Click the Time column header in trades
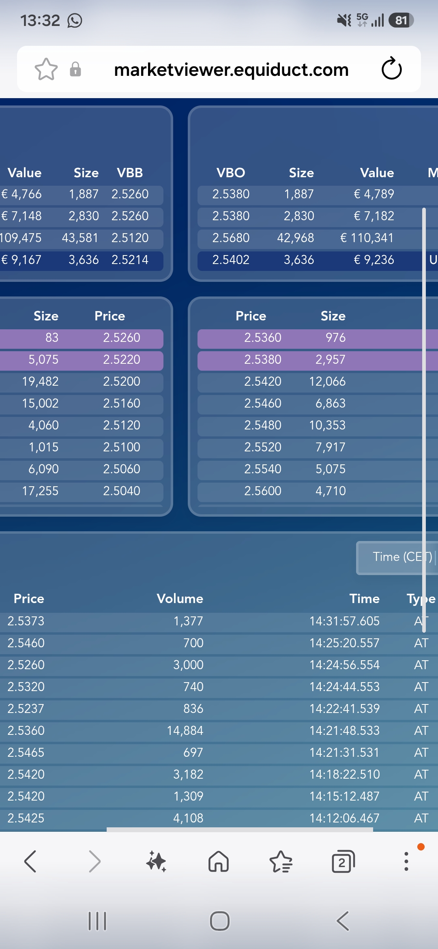This screenshot has width=438, height=949. pos(365,599)
